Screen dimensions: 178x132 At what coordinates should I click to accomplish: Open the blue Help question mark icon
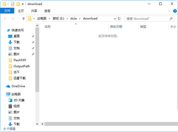pyautogui.click(x=175, y=11)
